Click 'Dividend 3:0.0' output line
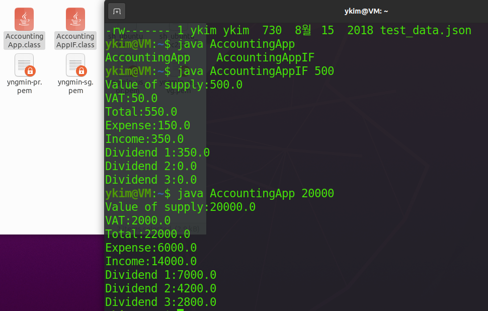 pyautogui.click(x=151, y=180)
